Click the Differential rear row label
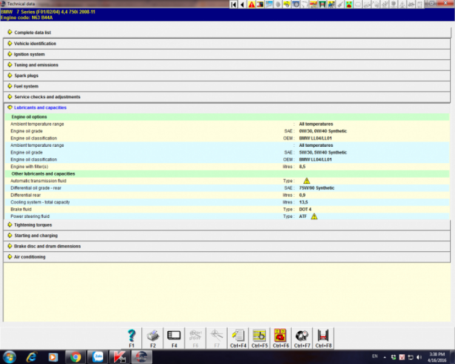 (25, 195)
